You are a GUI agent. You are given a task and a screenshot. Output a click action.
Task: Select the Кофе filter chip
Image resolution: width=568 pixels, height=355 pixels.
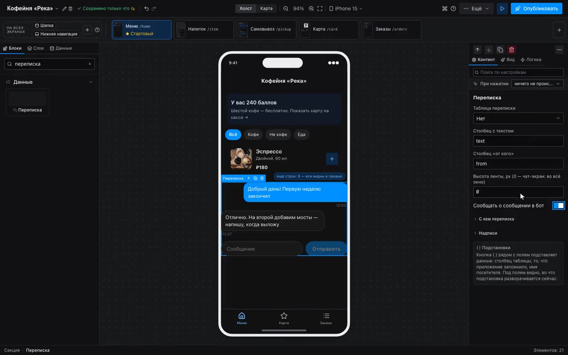pyautogui.click(x=253, y=134)
